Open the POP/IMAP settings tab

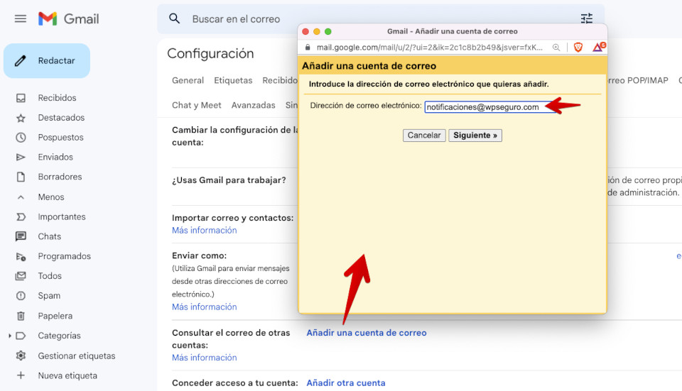pyautogui.click(x=638, y=80)
